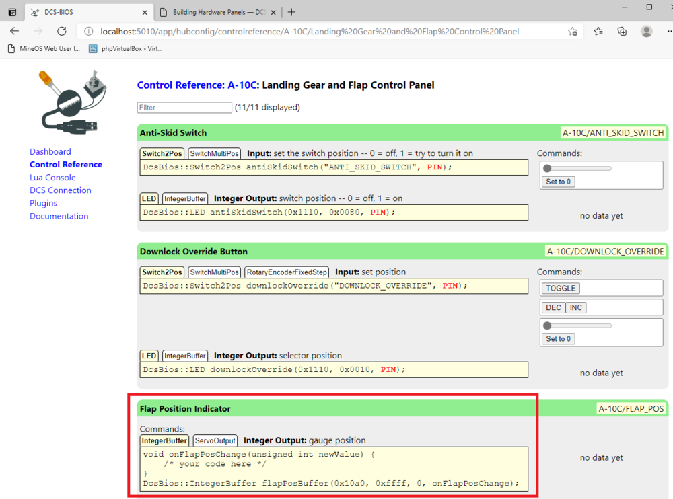The width and height of the screenshot is (673, 499).
Task: Click the A-10C/FLAP_POS identifier label
Action: 631,408
